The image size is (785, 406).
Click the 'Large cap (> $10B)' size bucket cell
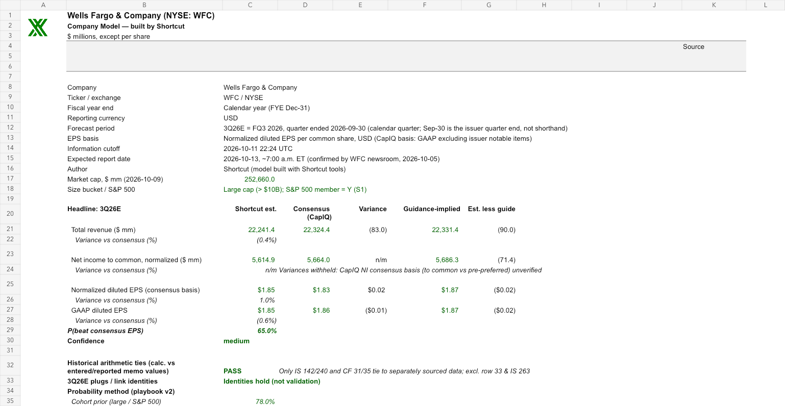295,189
